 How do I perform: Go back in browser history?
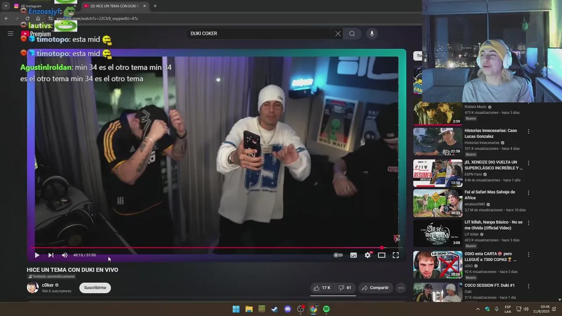pos(6,18)
